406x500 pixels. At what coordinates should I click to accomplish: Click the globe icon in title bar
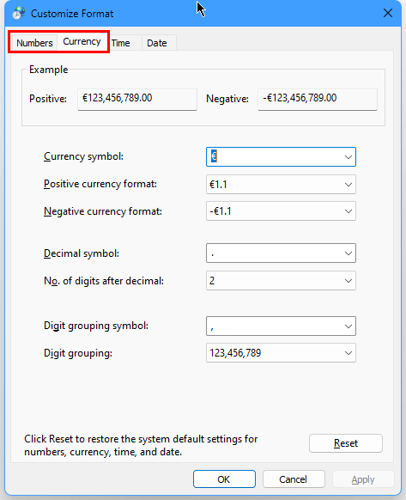pos(19,14)
